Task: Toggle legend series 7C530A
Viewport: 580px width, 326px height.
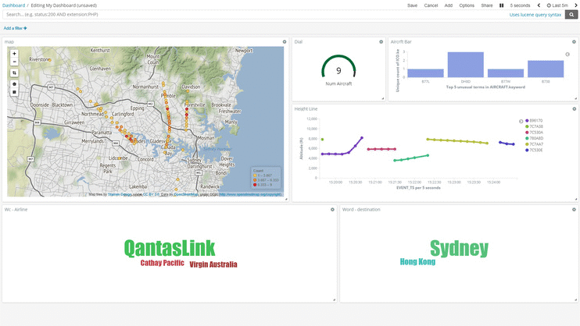Action: tap(534, 133)
